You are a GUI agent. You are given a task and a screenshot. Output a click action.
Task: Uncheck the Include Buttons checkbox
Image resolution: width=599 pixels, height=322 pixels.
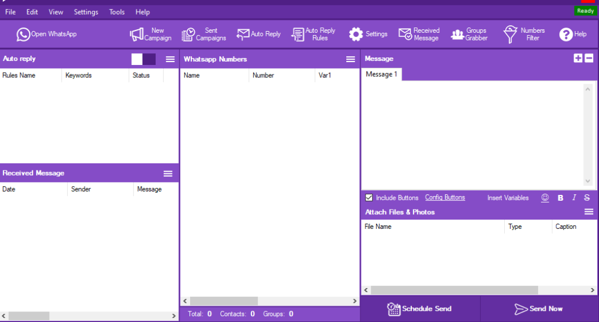pyautogui.click(x=369, y=198)
